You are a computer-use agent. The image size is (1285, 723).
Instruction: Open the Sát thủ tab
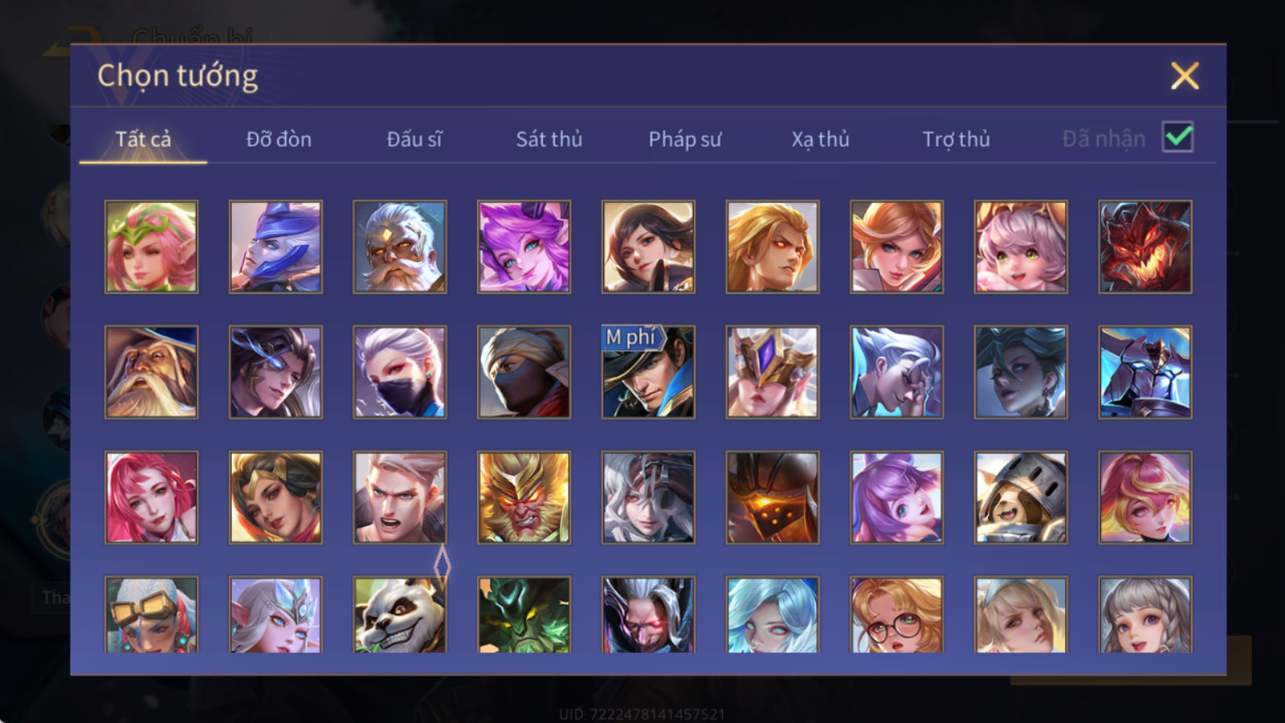point(549,139)
